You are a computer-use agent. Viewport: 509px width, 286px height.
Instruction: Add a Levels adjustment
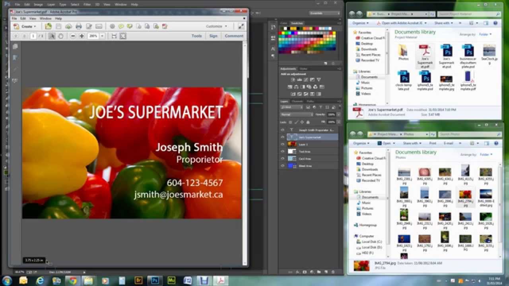click(300, 80)
